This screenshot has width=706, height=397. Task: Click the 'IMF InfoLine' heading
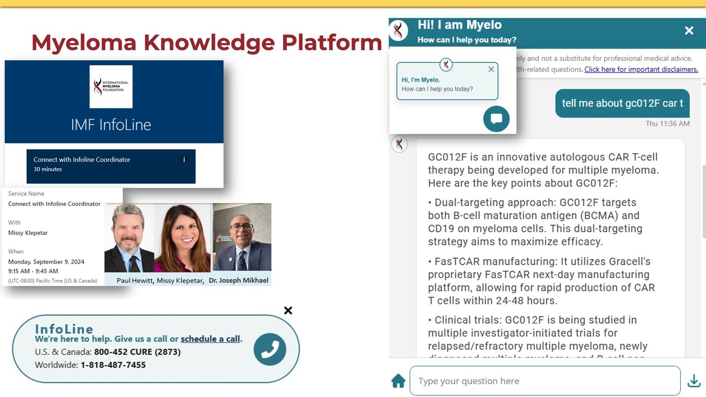coord(111,125)
